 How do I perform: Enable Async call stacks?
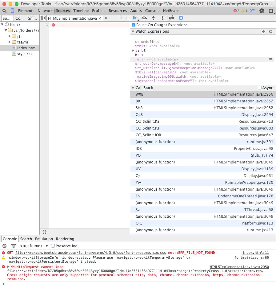(259, 88)
